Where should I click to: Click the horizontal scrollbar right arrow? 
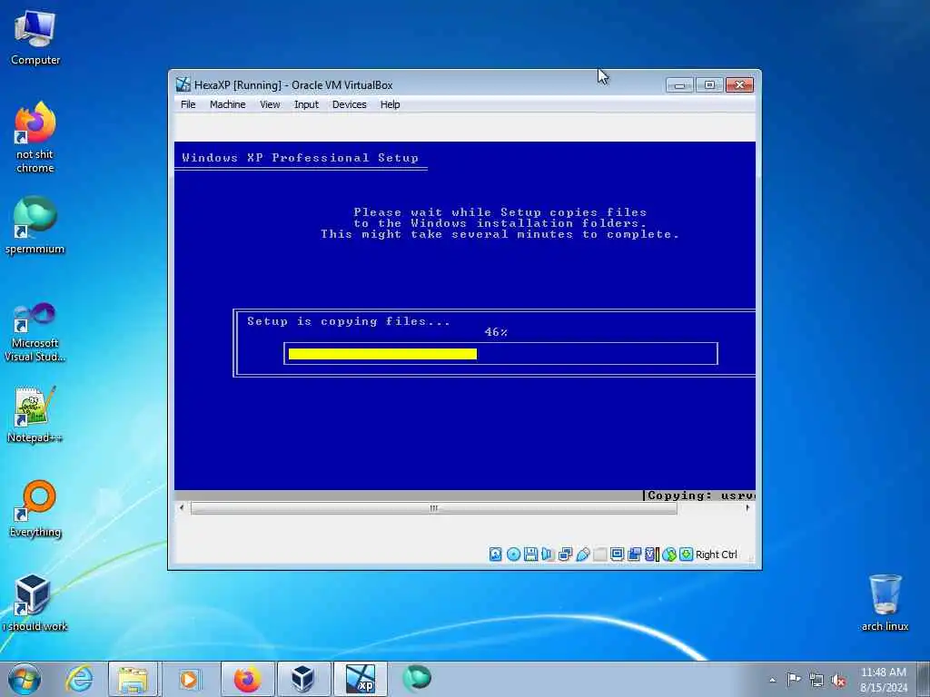(747, 508)
